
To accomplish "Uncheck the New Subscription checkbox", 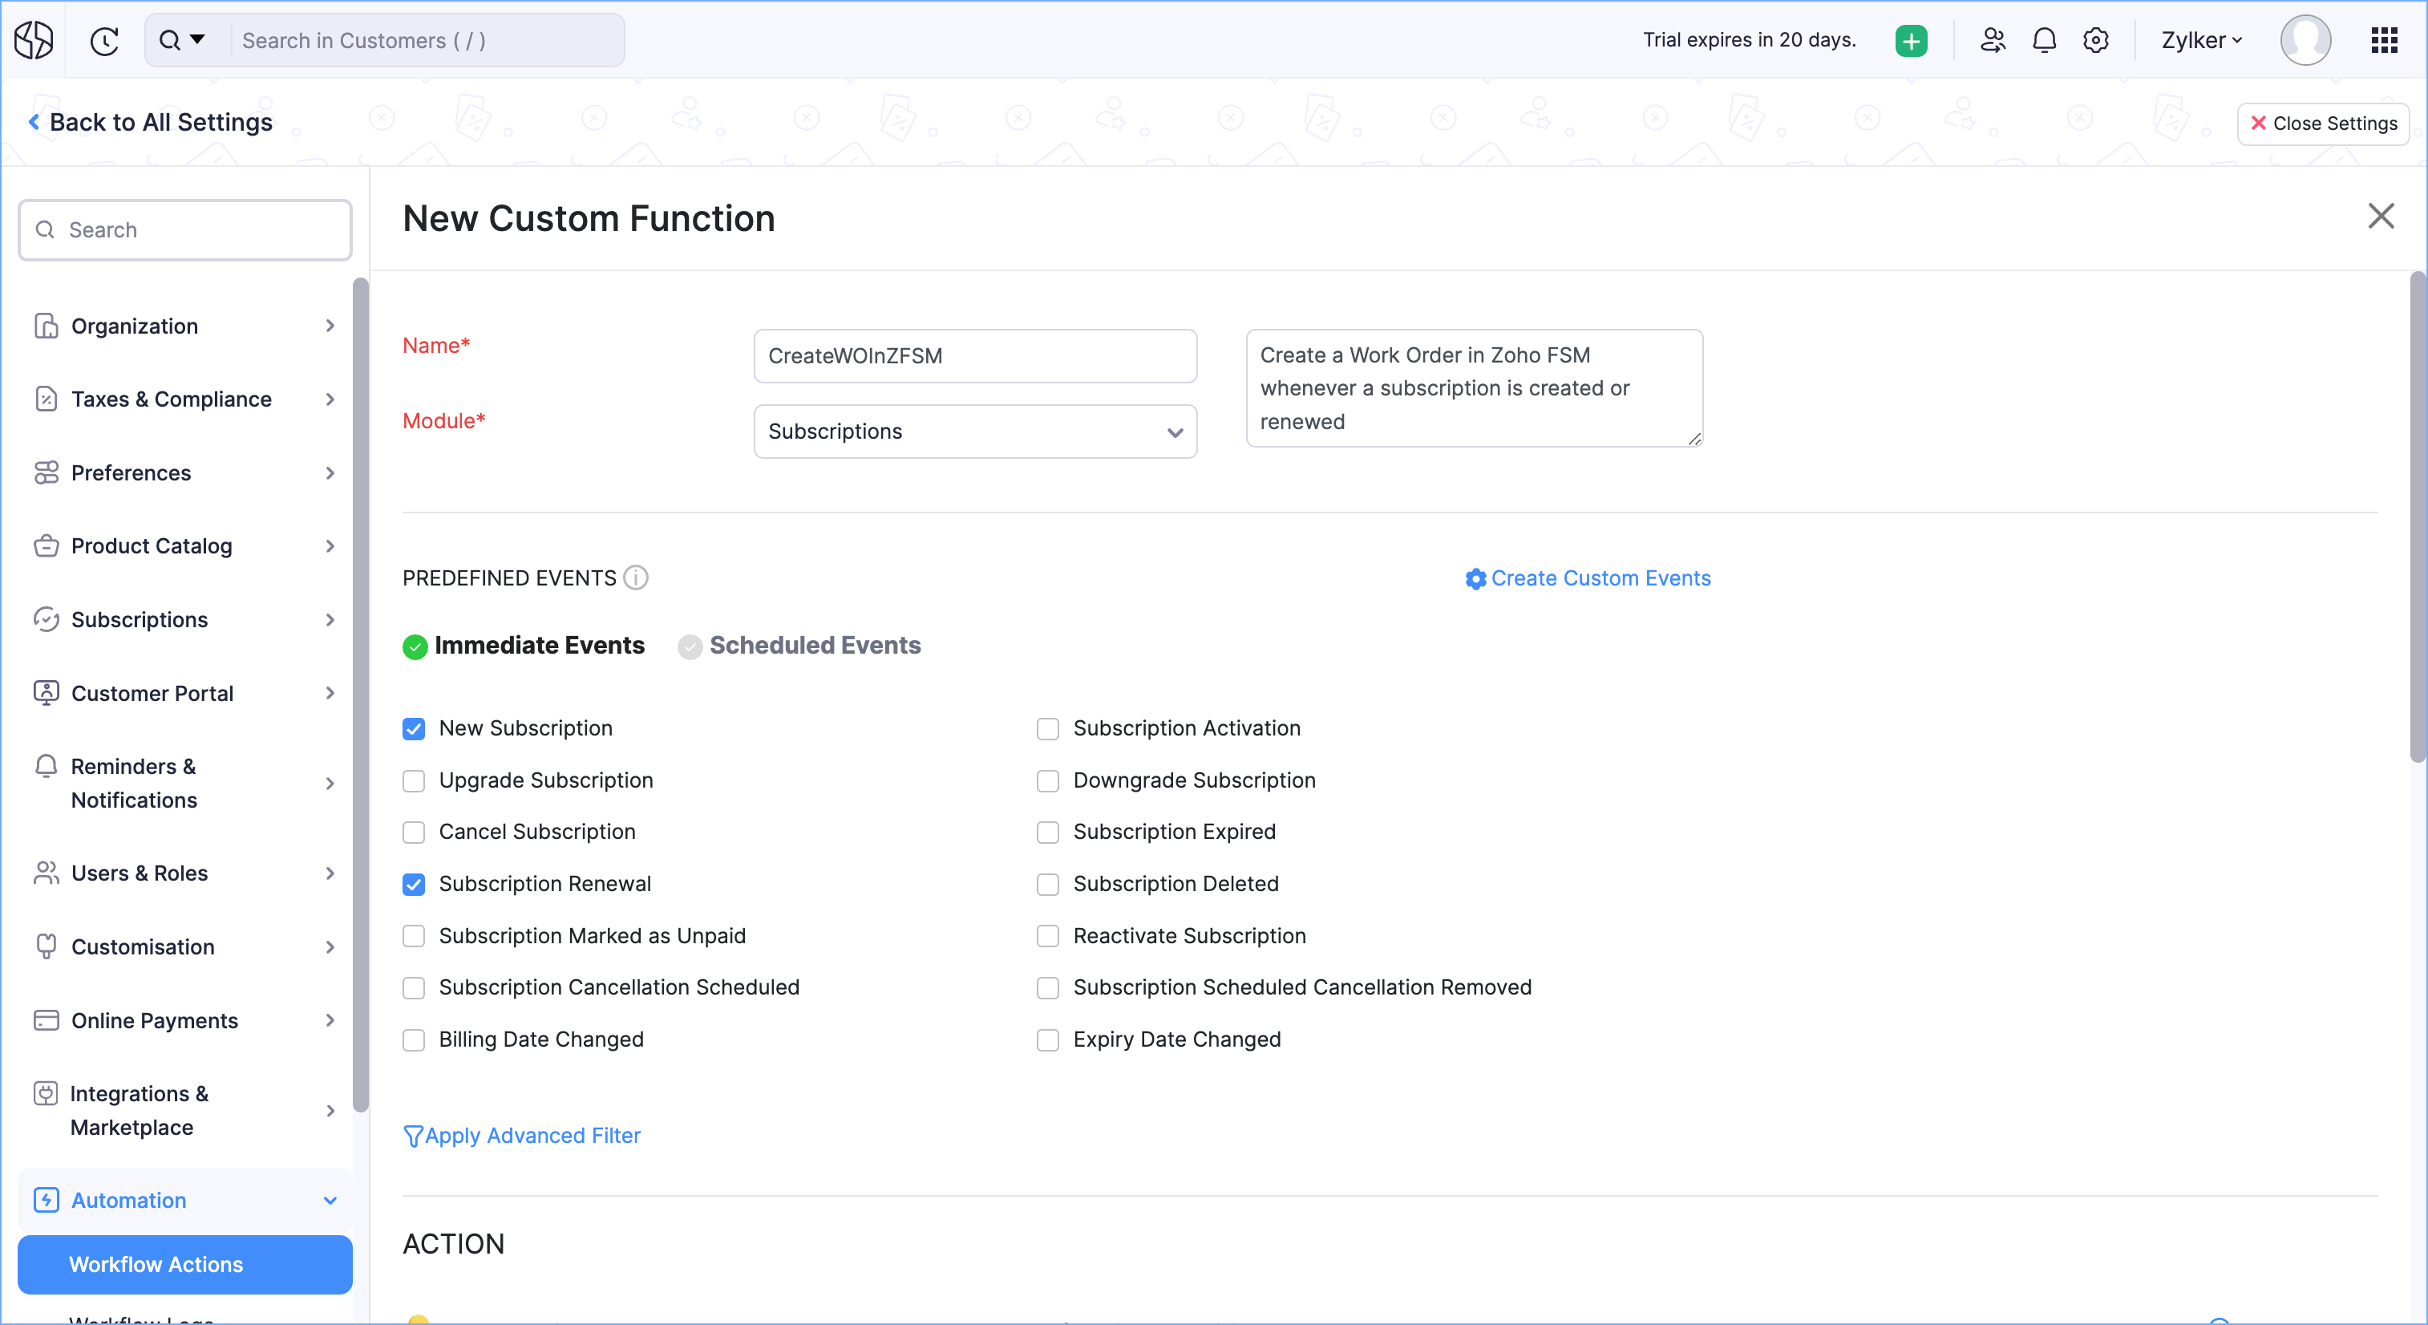I will [414, 728].
